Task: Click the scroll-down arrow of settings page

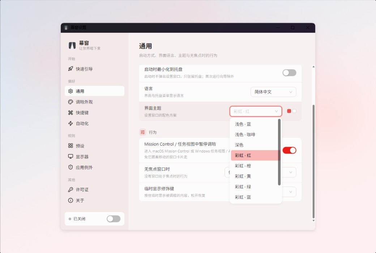Action: (313, 220)
